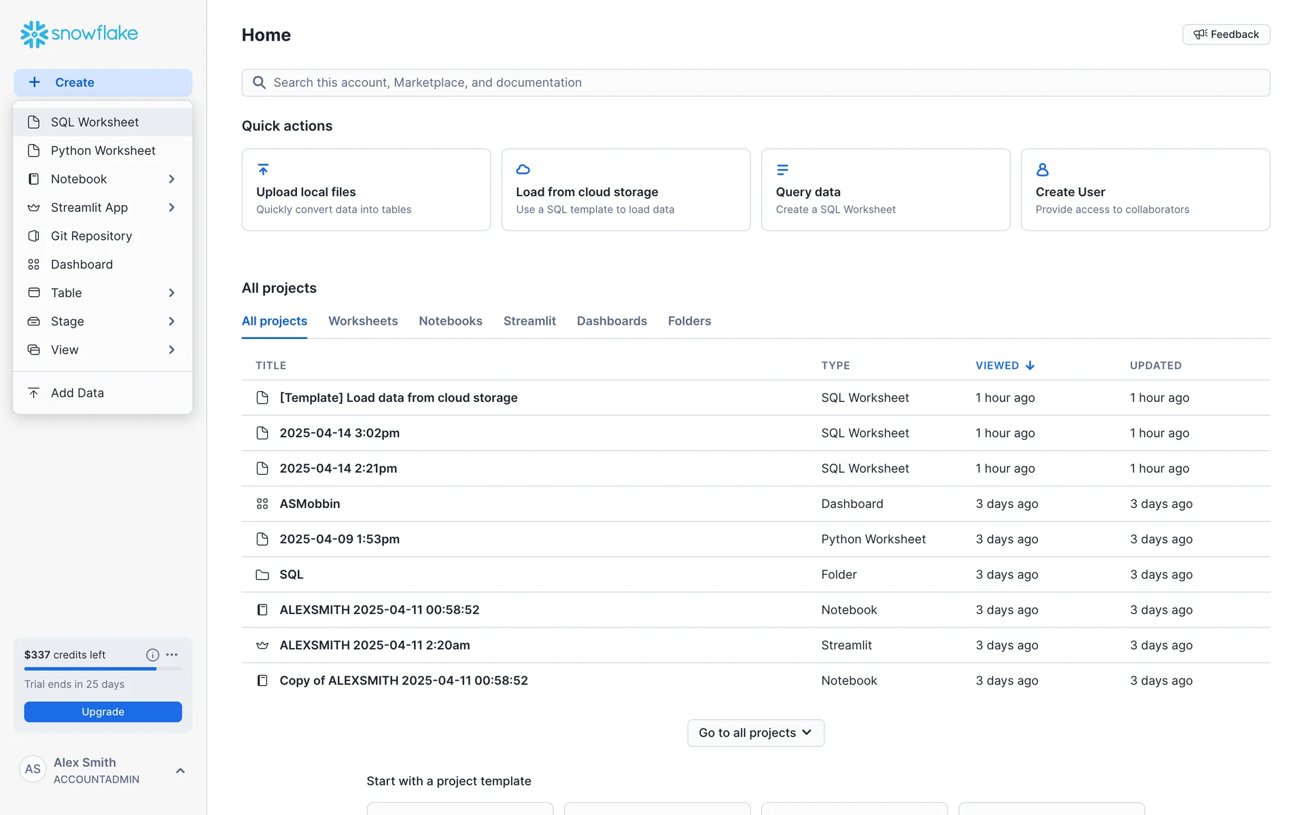Expand the Streamlit App submenu chevron
The width and height of the screenshot is (1305, 815).
click(x=171, y=208)
